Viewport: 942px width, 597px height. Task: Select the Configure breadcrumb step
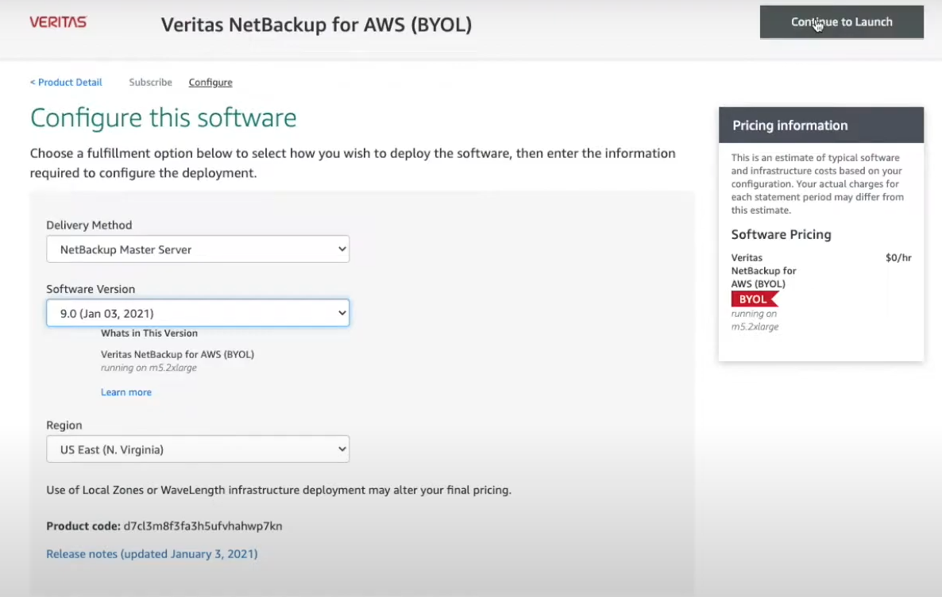tap(210, 83)
